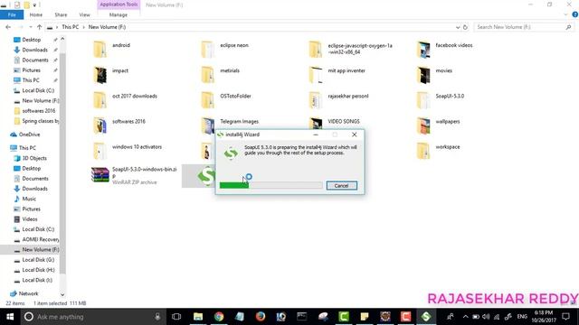
Task: Open Task View on taskbar
Action: [176, 317]
